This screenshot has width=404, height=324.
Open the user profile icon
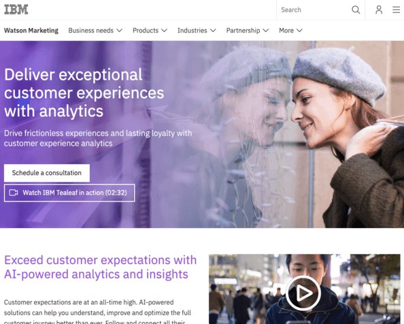379,10
